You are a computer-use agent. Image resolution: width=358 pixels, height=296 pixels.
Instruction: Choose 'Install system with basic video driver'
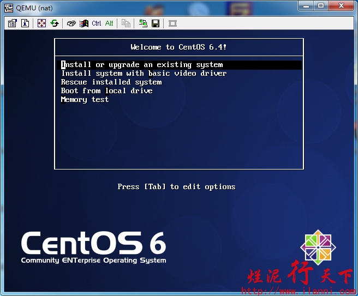(x=144, y=74)
